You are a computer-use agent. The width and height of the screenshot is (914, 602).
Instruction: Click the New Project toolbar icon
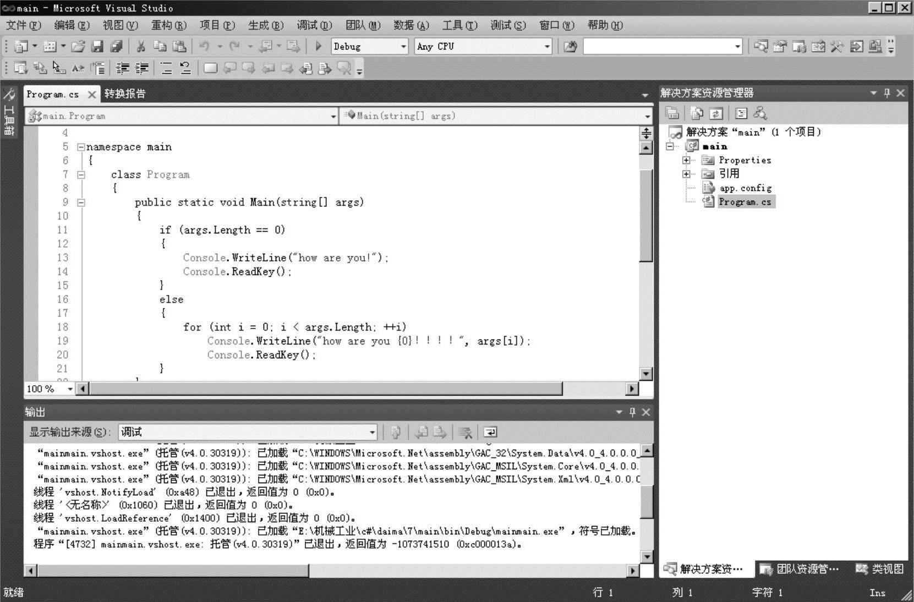pyautogui.click(x=21, y=46)
